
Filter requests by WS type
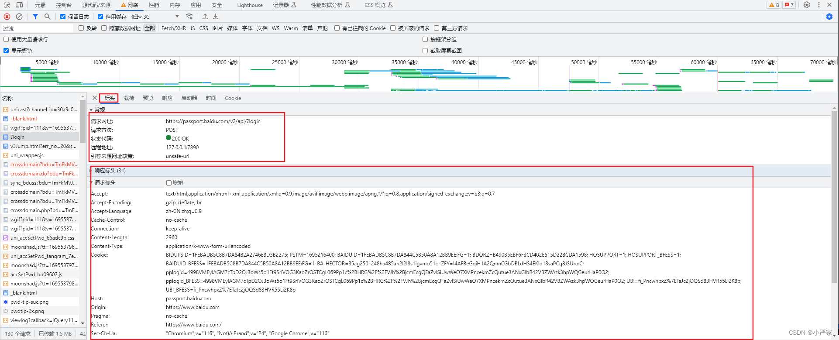(x=275, y=28)
